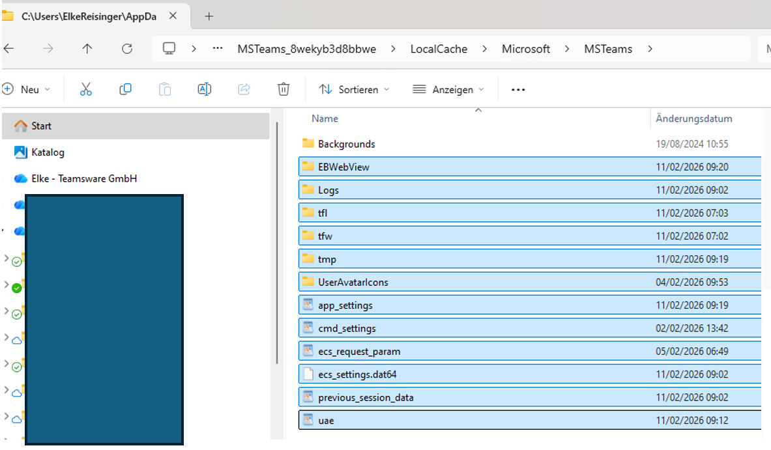Open the Sortieren dropdown

pos(354,90)
